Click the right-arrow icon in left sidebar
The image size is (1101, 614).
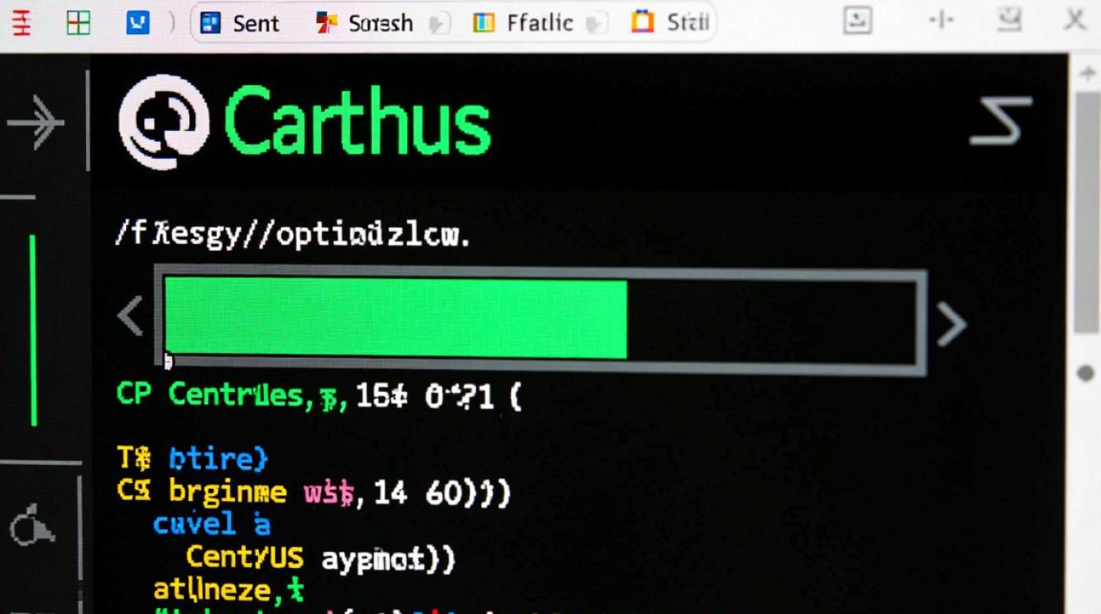[x=35, y=124]
